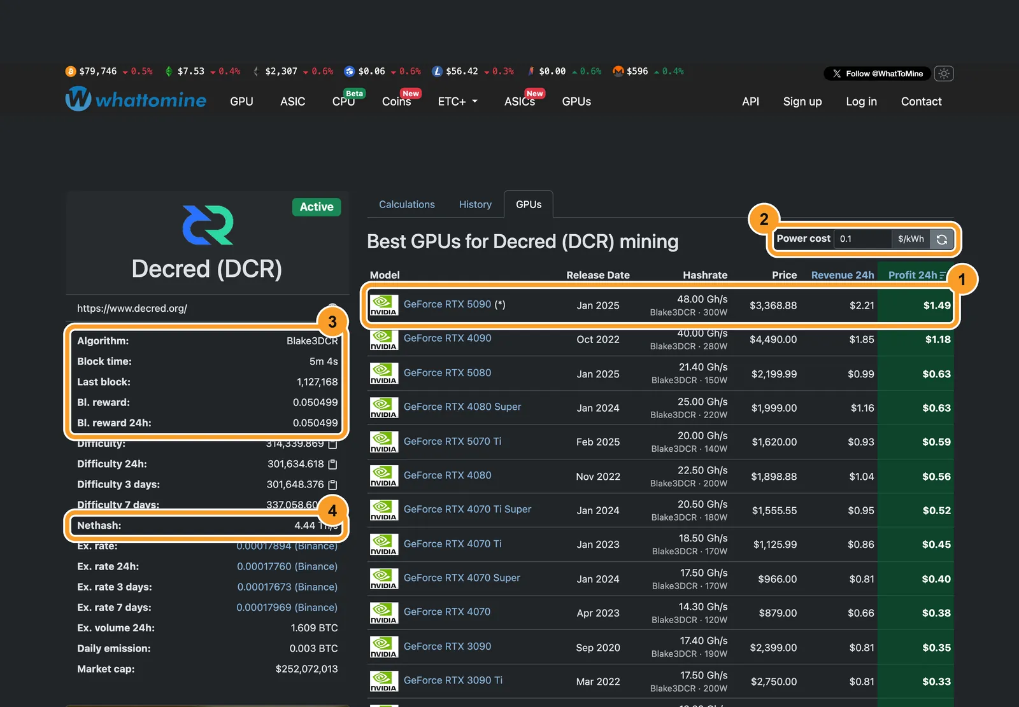Click the NVIDIA logo beside RTX 3090
The image size is (1019, 707).
pyautogui.click(x=383, y=647)
